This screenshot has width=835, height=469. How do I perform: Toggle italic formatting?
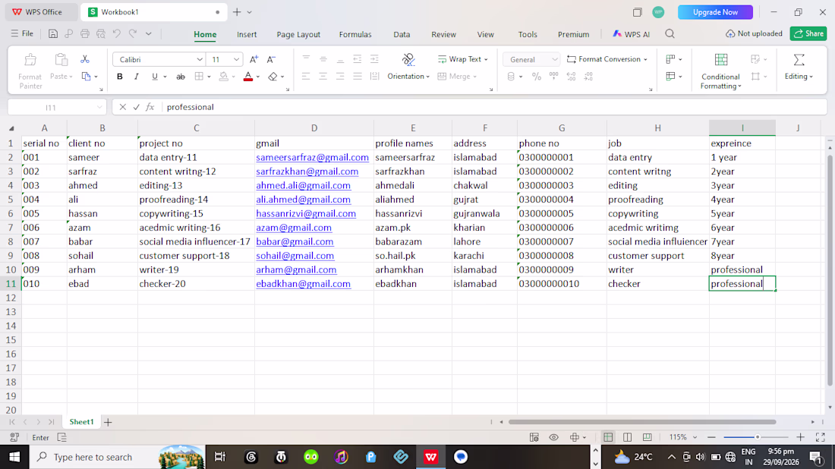point(137,77)
